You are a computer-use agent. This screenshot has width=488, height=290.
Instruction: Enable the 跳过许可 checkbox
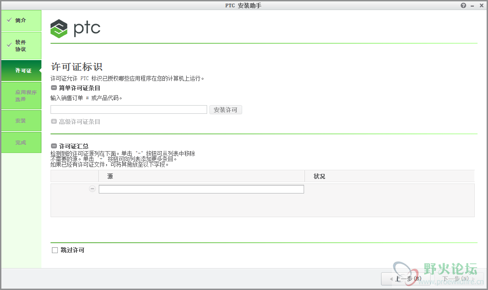click(x=55, y=250)
